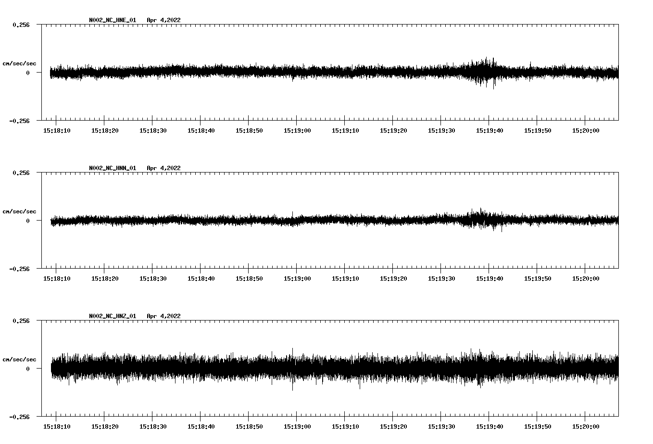Click the 0.256 upper limit on HNE plot
Screen dimensions: 653x444
point(21,25)
